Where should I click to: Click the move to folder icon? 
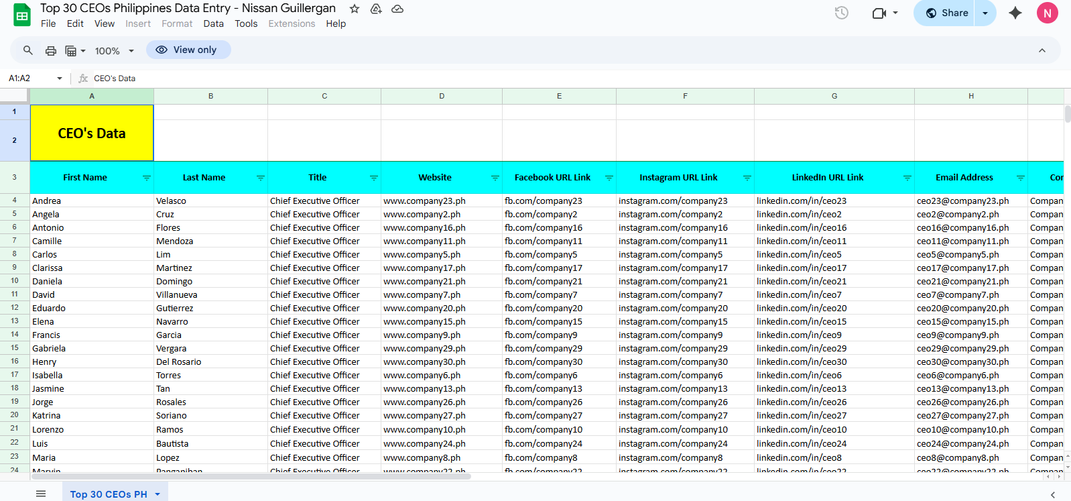376,9
